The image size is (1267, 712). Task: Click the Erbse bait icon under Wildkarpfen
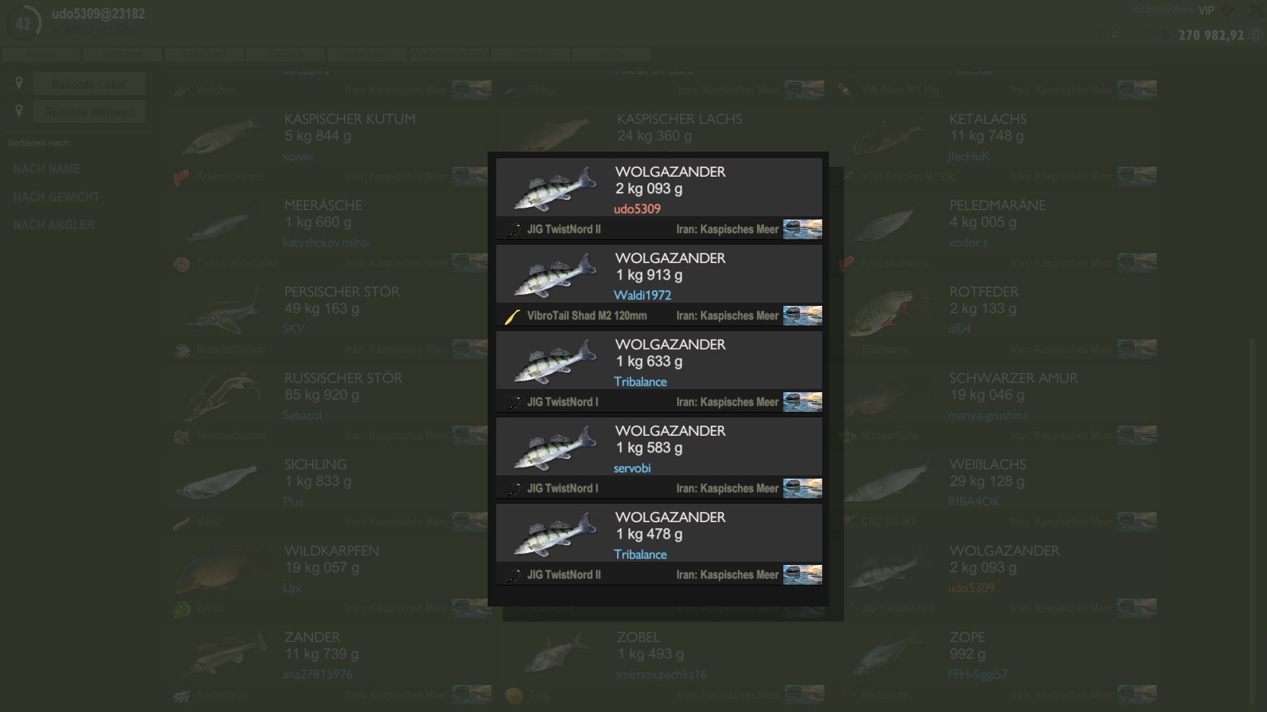tap(181, 609)
